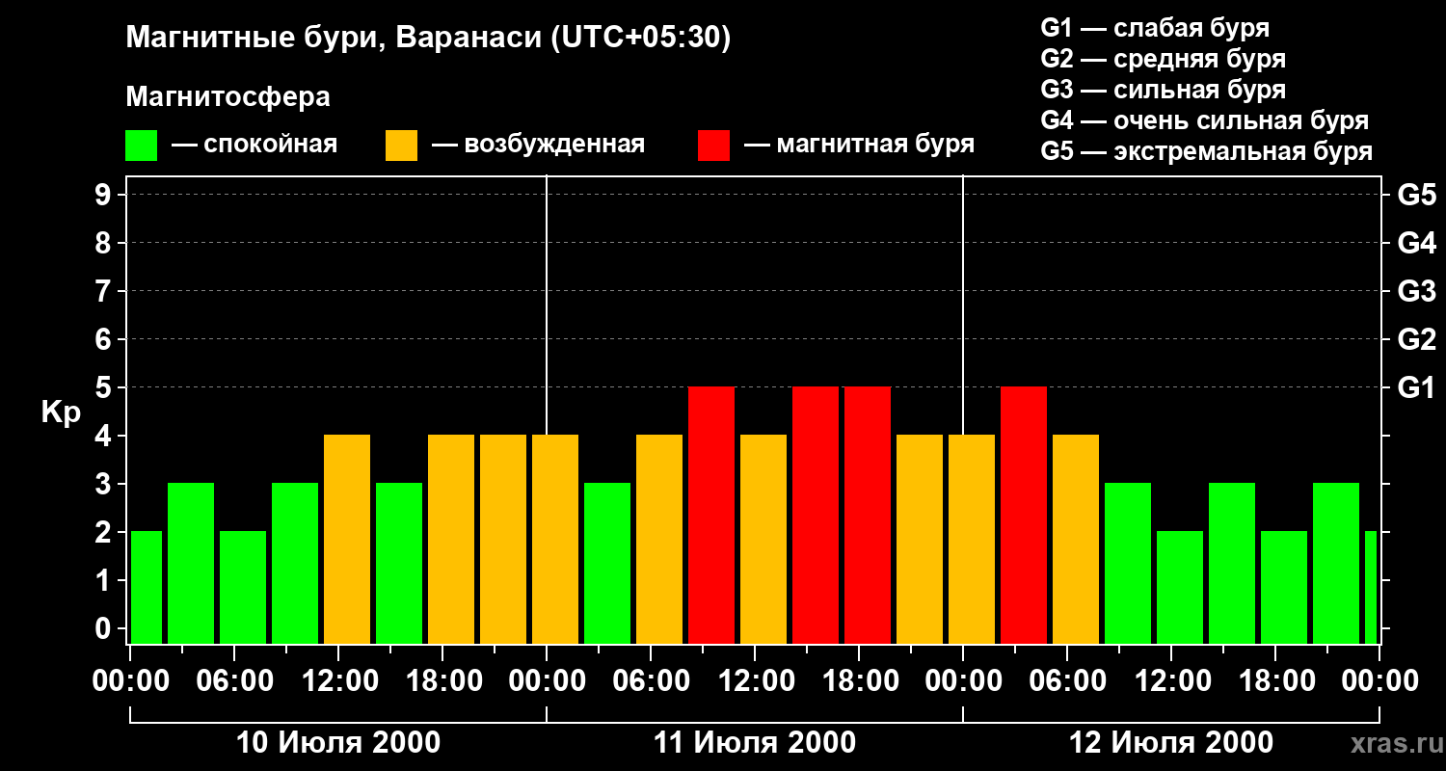Click the red Kp 5 bar above 18:00 on 11 July
This screenshot has height=771, width=1446.
(x=868, y=515)
